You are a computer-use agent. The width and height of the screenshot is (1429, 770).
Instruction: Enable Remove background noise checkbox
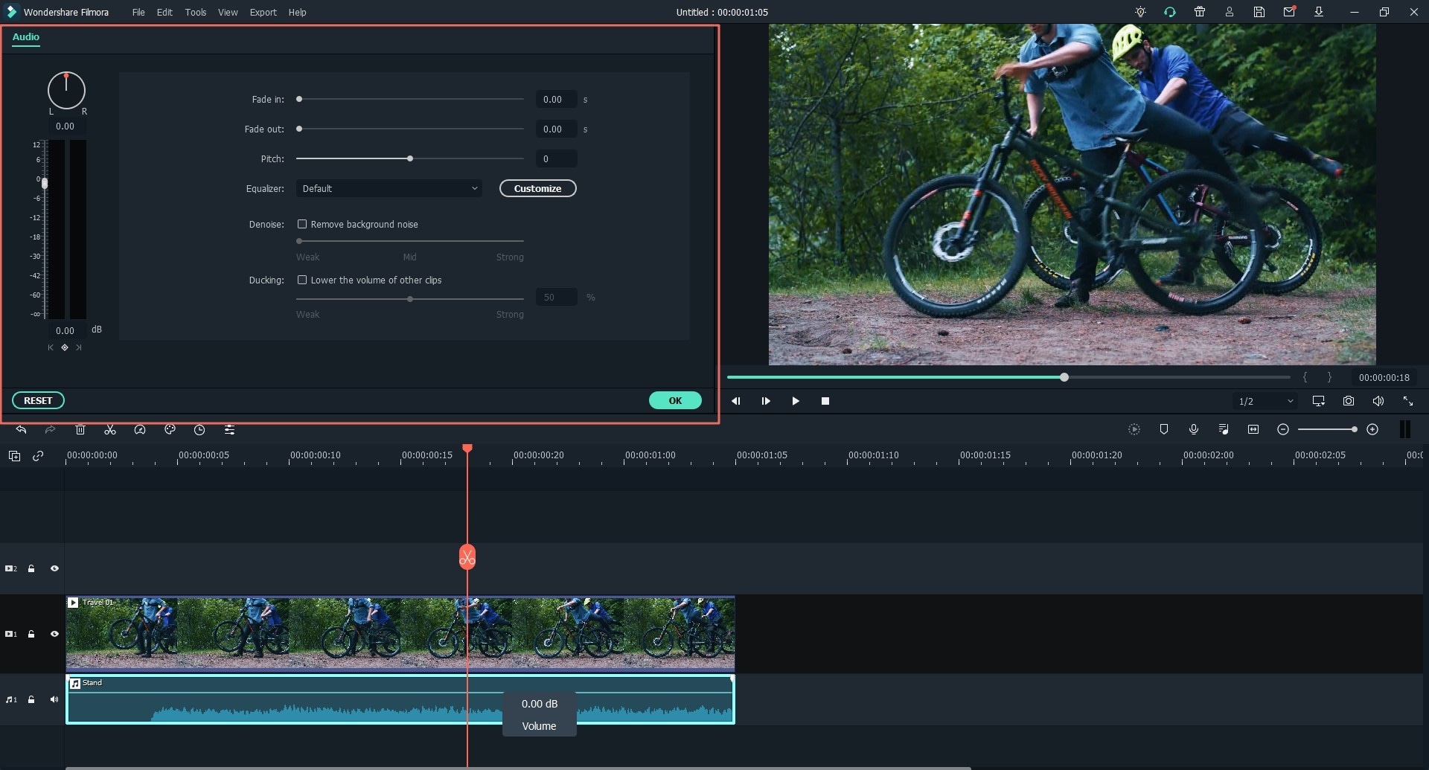(302, 224)
